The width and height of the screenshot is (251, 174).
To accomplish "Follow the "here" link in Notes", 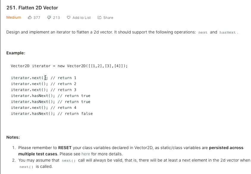I will 86,154.
